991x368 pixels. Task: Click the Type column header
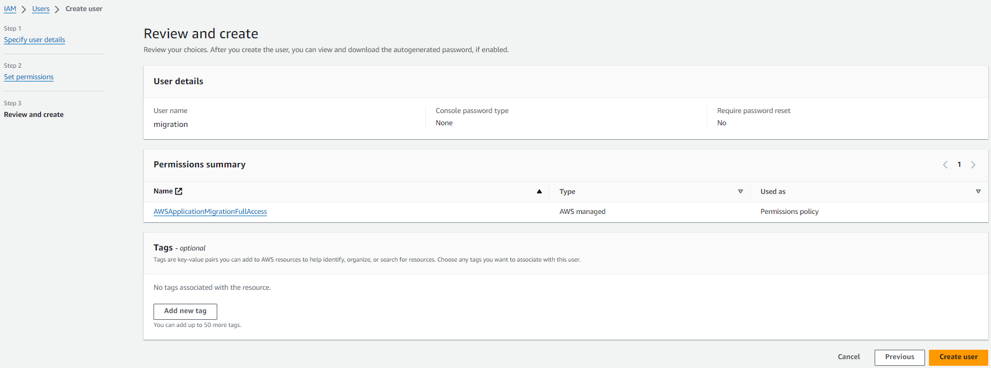coord(567,192)
